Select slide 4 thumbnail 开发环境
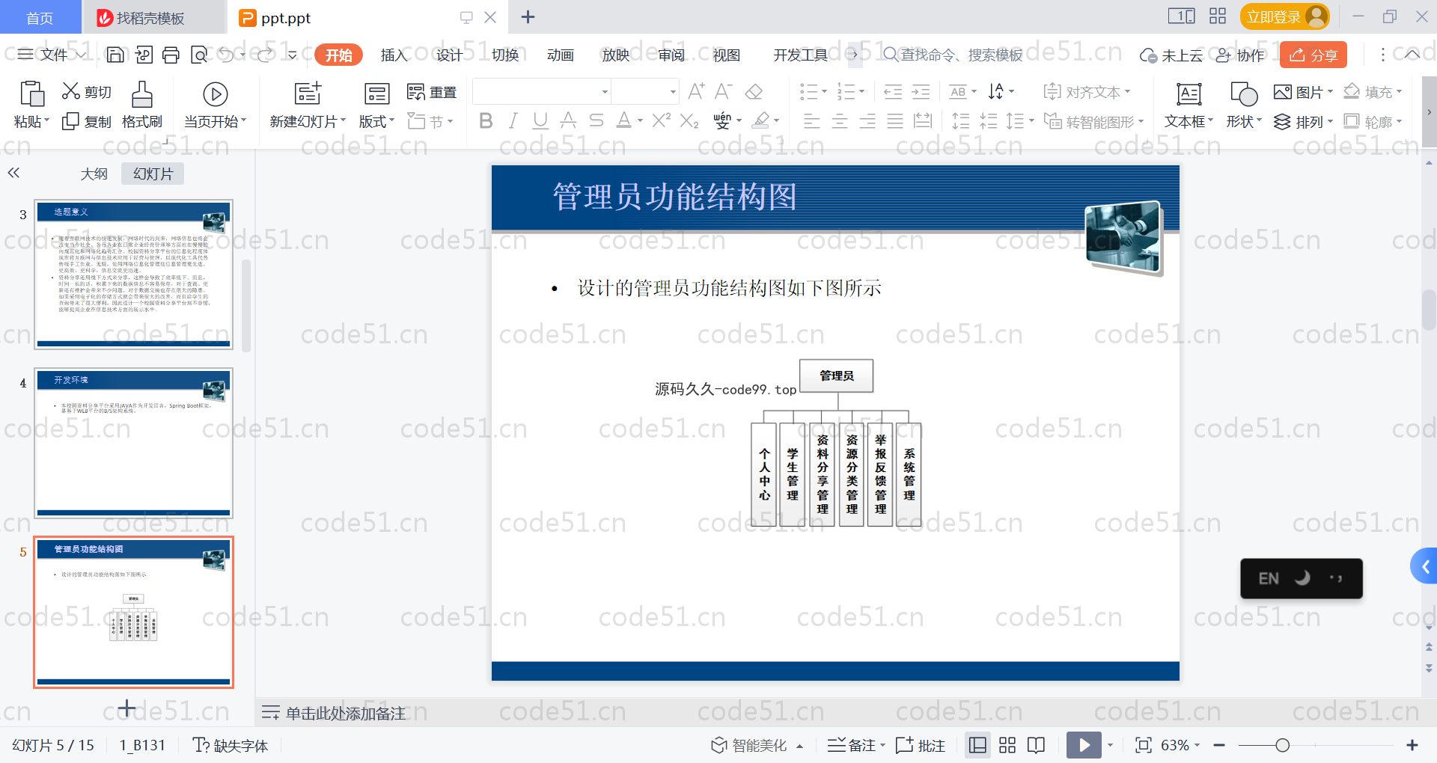The height and width of the screenshot is (763, 1437). 134,443
